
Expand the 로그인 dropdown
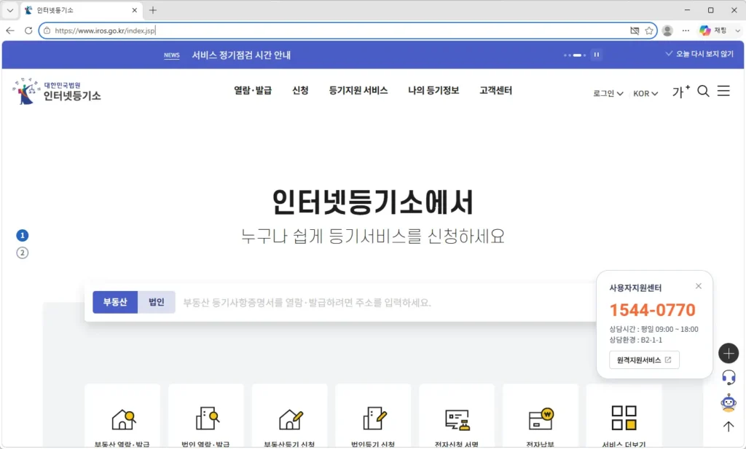608,94
